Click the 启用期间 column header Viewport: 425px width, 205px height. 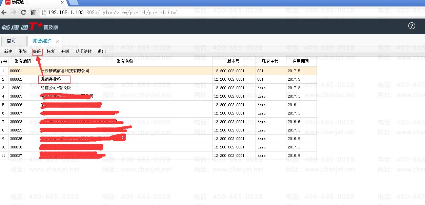tap(301, 61)
